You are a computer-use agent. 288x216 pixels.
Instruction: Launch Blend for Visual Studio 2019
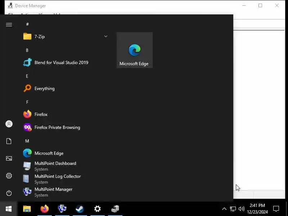click(x=65, y=63)
